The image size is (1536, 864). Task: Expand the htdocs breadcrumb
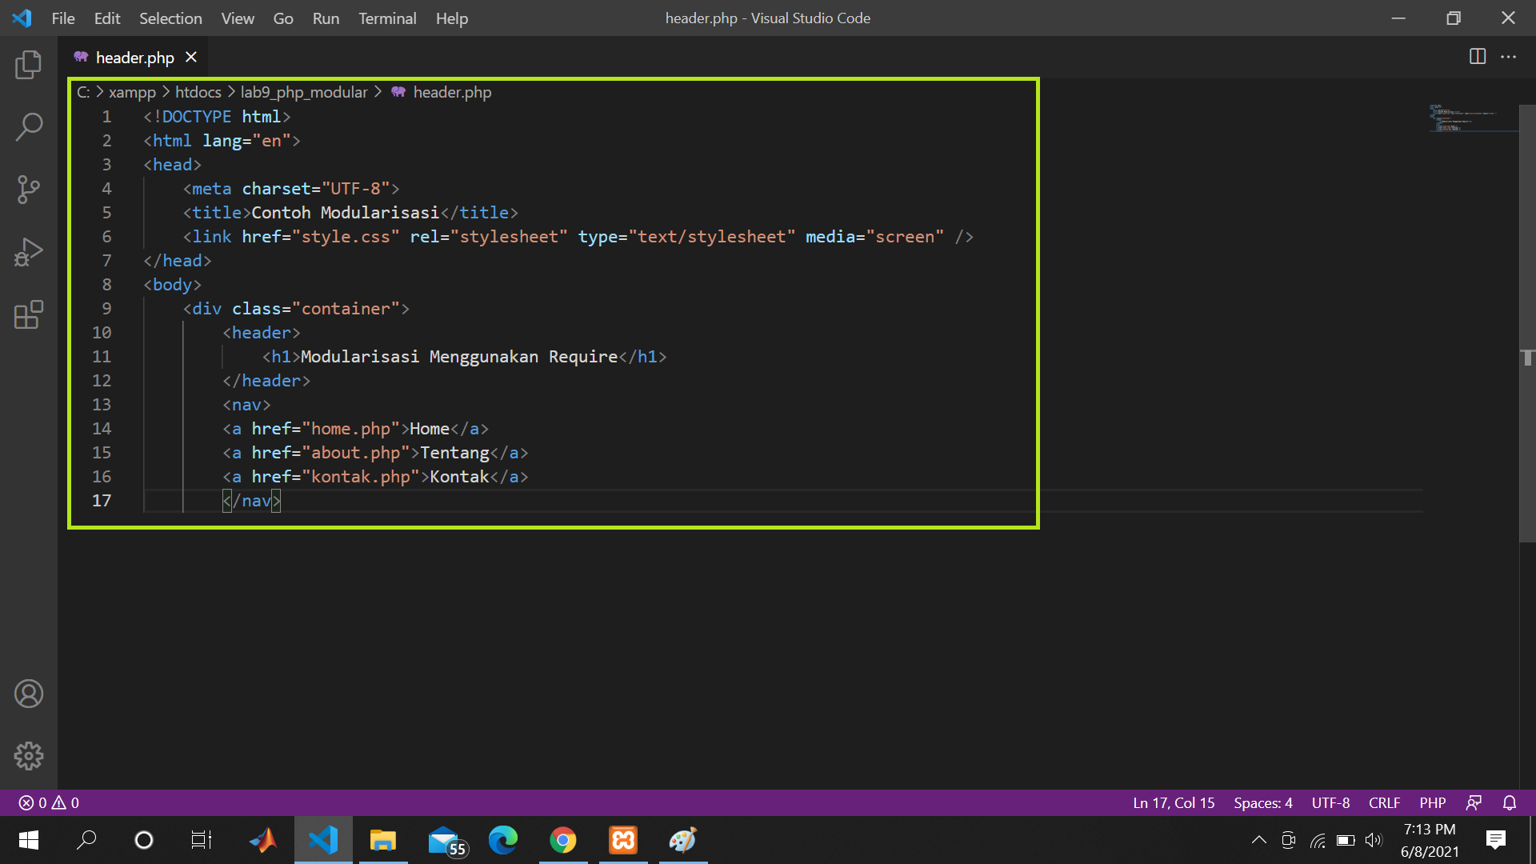click(198, 92)
